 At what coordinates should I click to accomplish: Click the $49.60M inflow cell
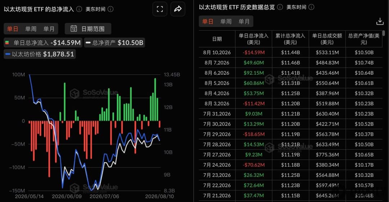click(254, 63)
